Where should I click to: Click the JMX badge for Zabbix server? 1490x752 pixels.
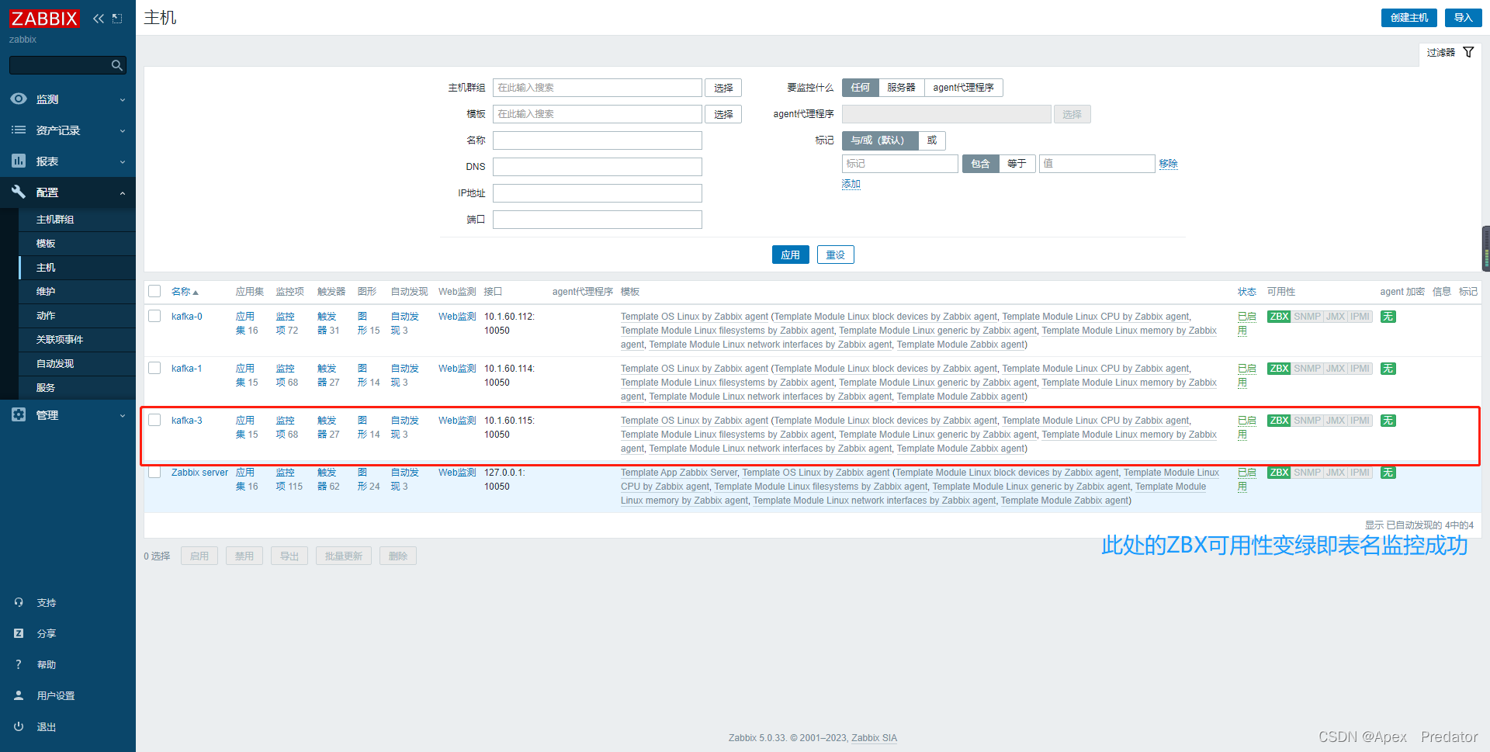[x=1336, y=473]
